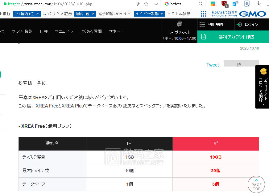Open the 仕様 menu item
269x194 pixels.
point(44,31)
